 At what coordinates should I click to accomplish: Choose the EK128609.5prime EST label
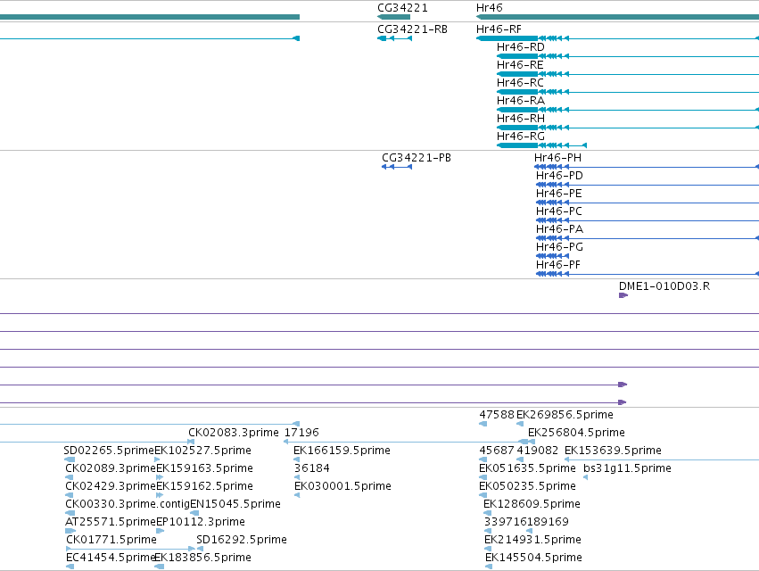tap(532, 504)
